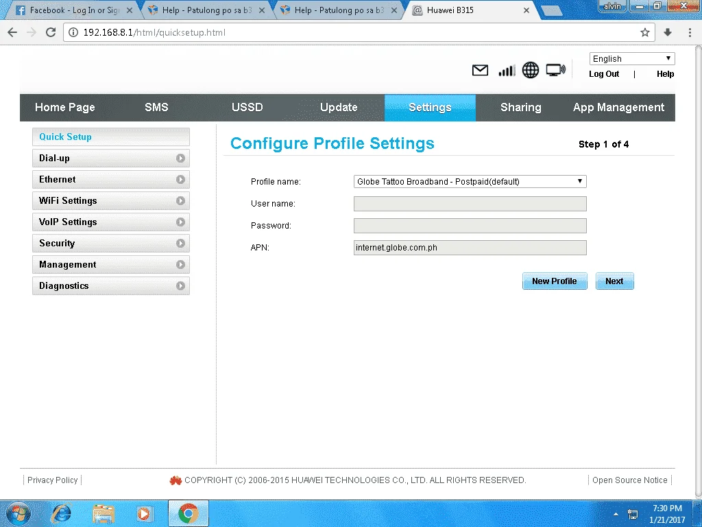
Task: Close the Facebook tab
Action: click(130, 10)
